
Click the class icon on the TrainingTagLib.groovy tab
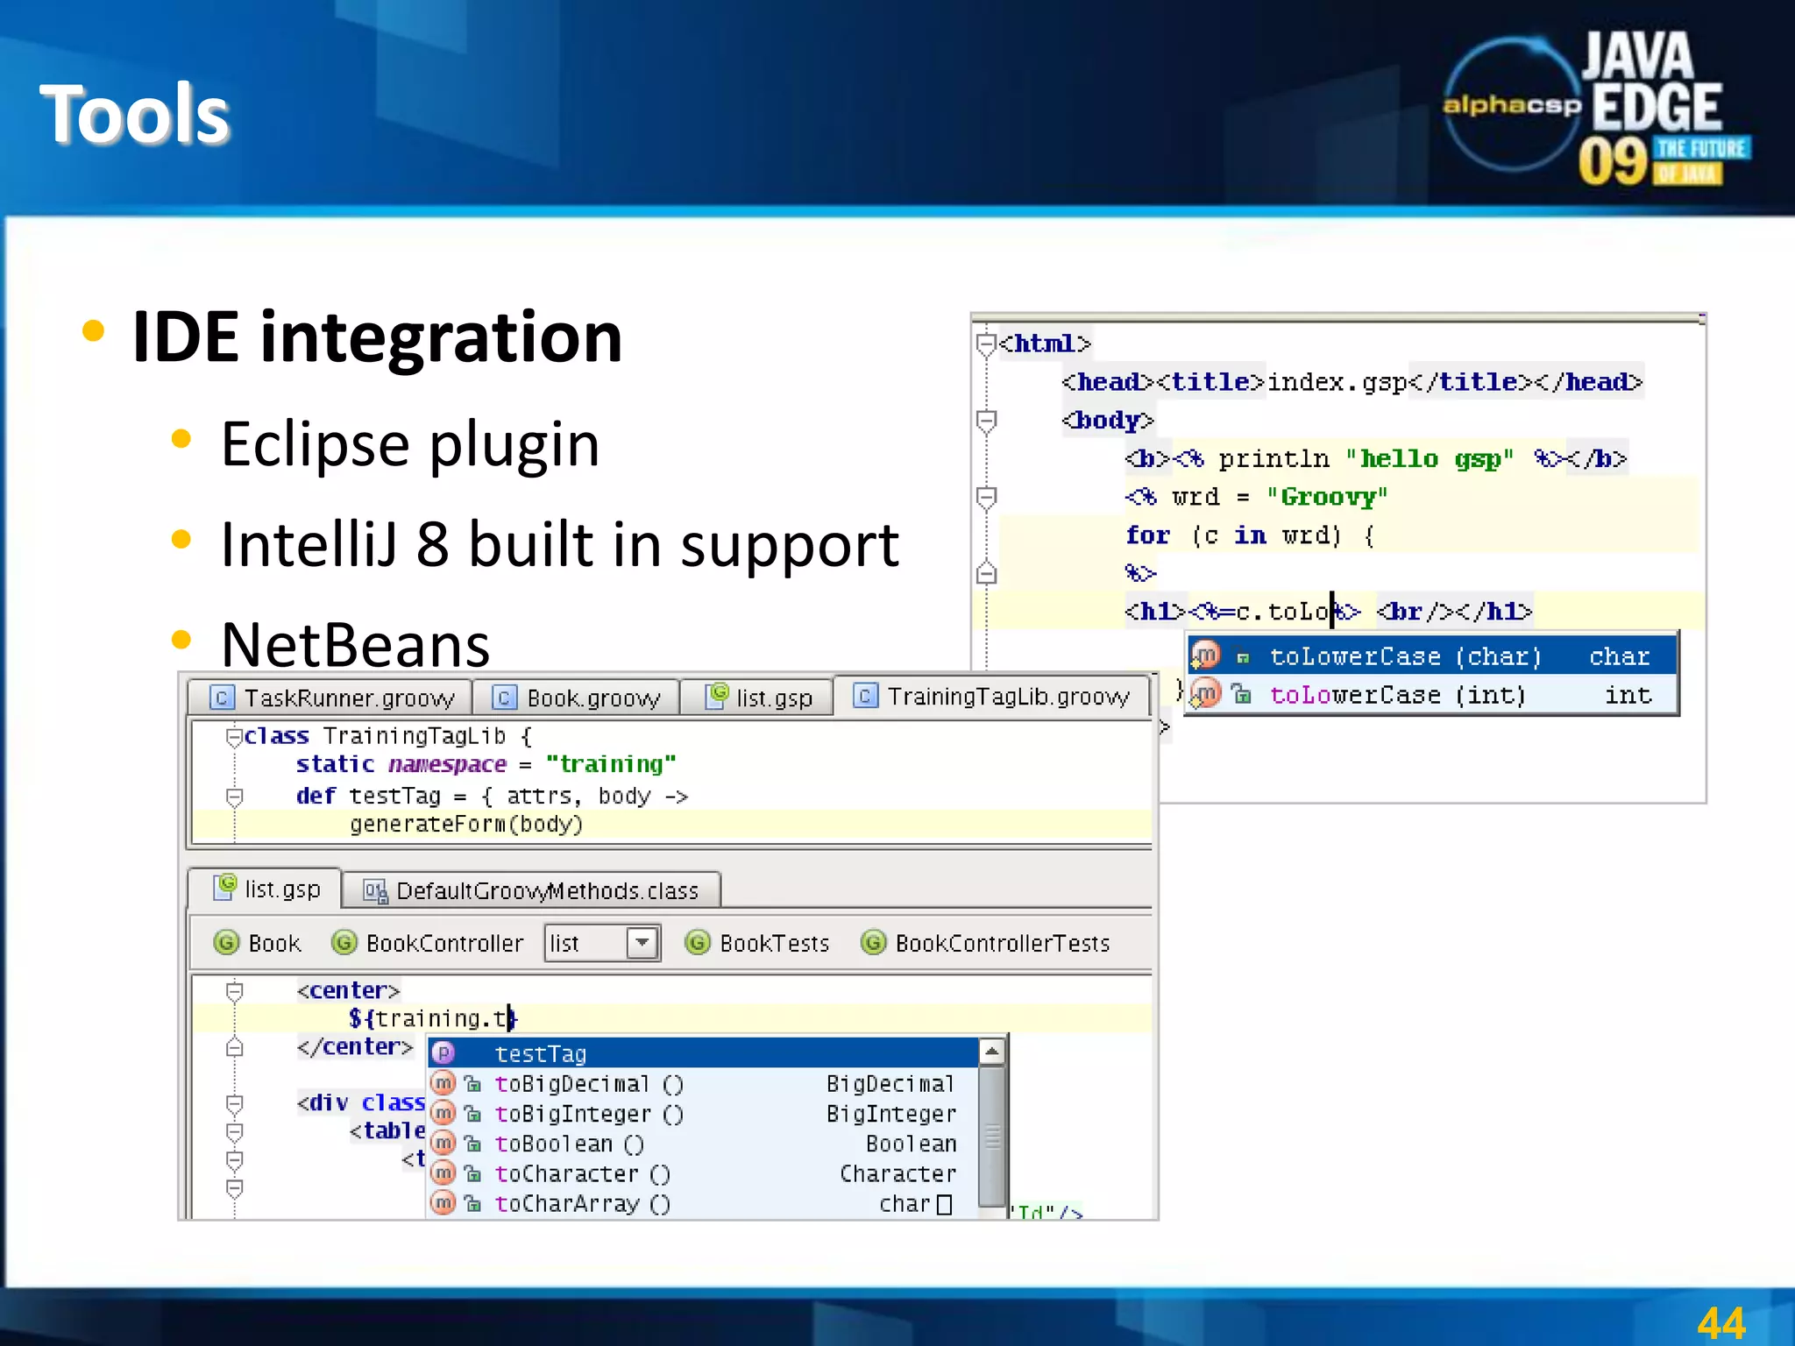[x=865, y=696]
